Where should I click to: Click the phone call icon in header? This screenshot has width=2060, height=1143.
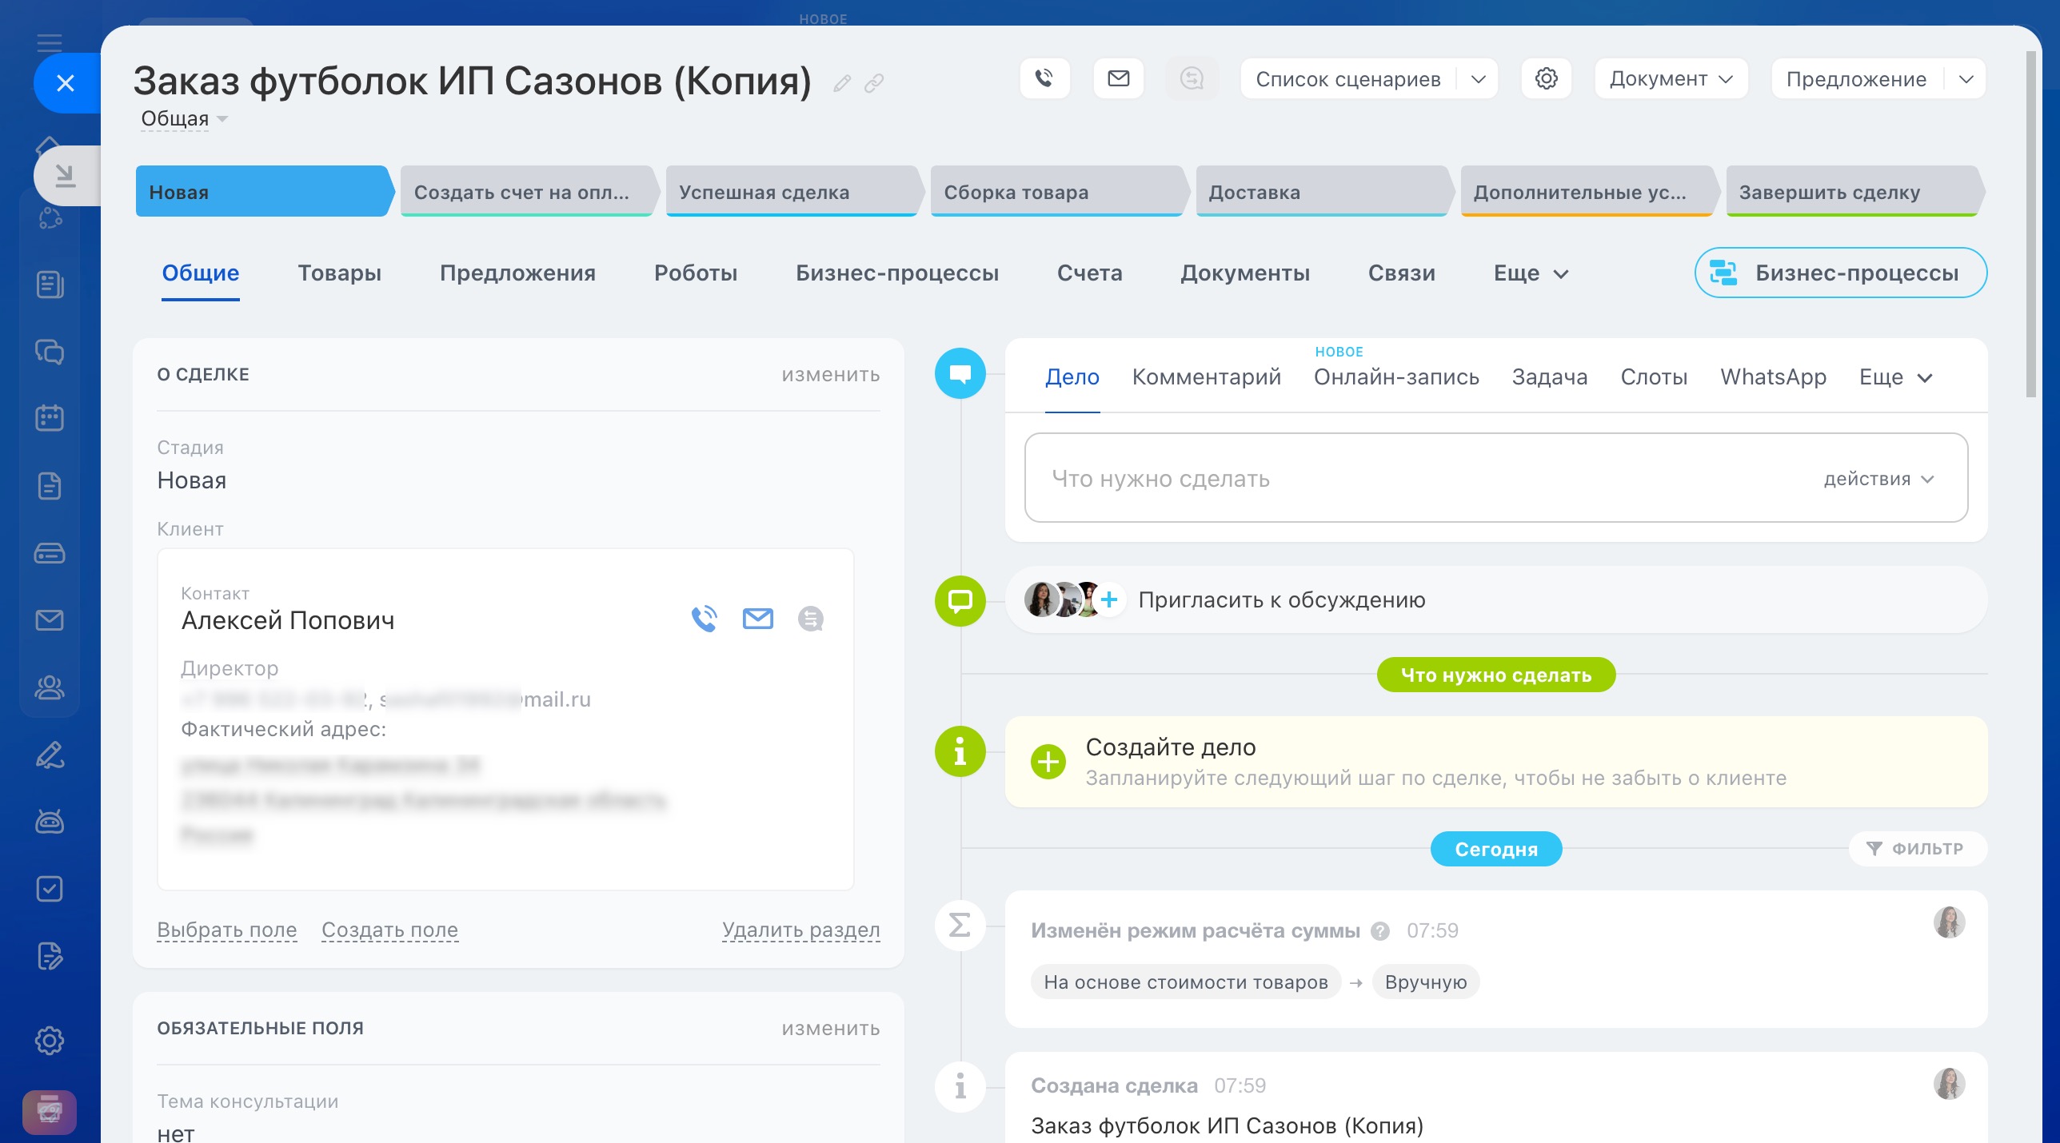tap(1044, 78)
